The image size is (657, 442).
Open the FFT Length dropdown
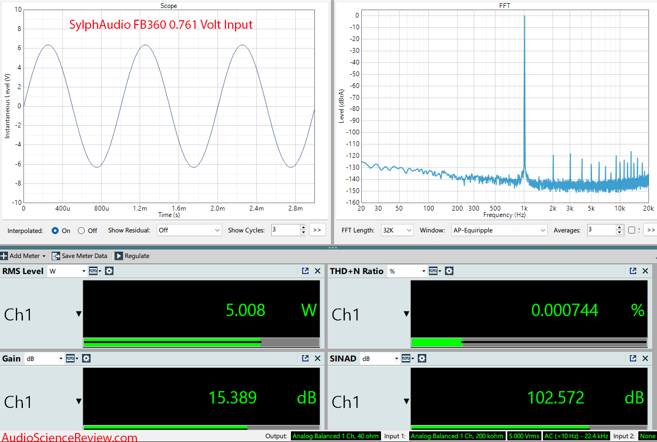point(397,230)
